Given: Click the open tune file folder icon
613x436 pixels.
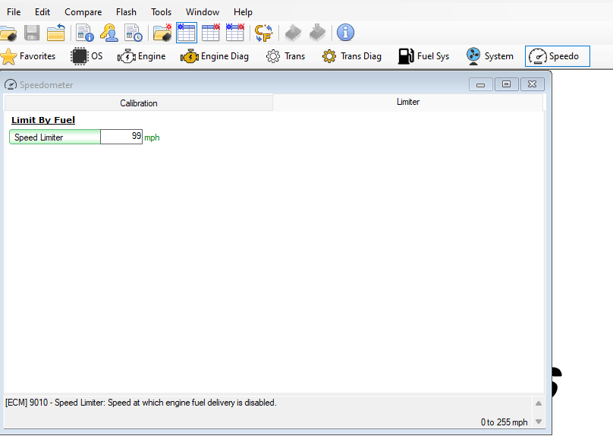Looking at the screenshot, I should tap(8, 33).
